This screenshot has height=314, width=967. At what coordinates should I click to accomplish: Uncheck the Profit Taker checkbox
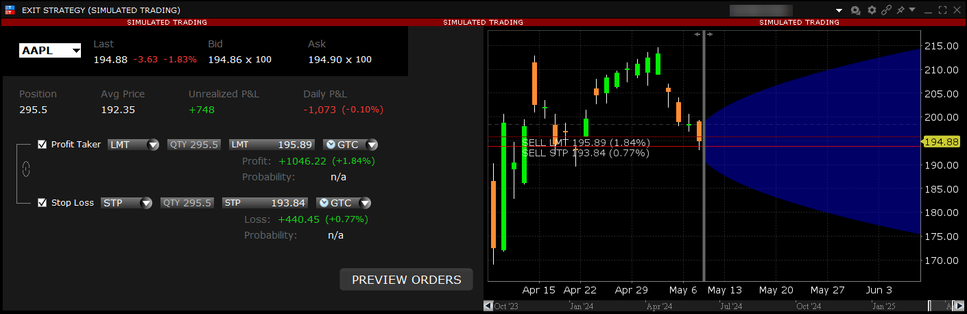(x=43, y=145)
